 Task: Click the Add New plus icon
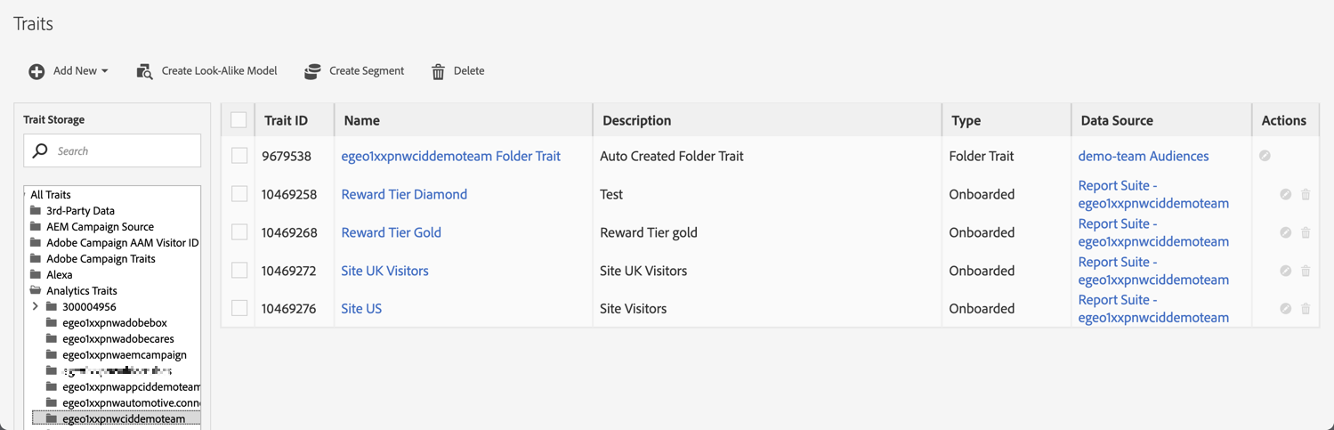(x=36, y=71)
